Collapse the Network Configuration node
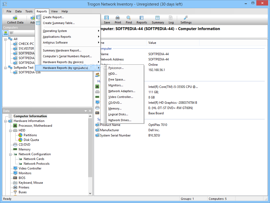This screenshot has height=203, width=270. (10, 154)
